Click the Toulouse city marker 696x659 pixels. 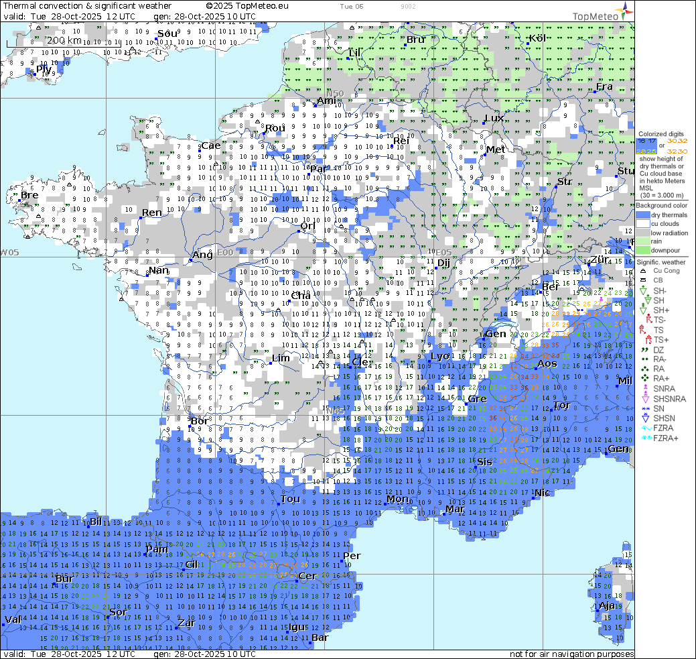click(277, 503)
